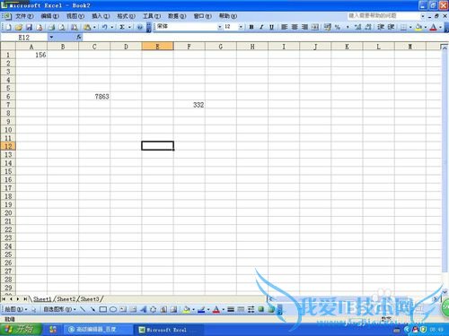Screen dimensions: 449x336
Task: Center align text icon
Action: coord(295,27)
